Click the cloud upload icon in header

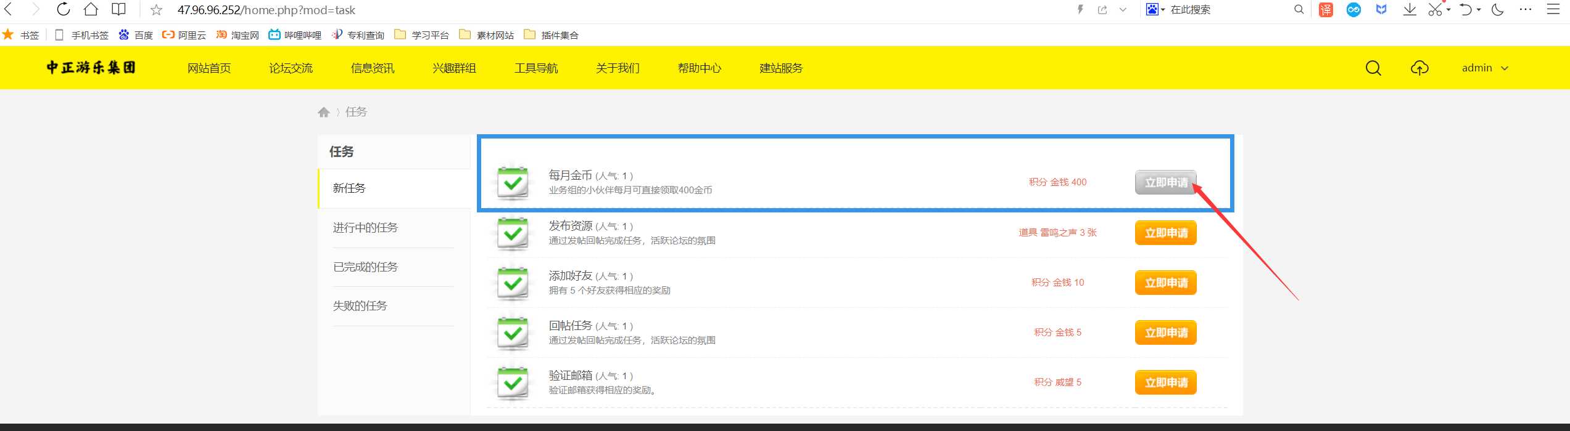(x=1419, y=68)
